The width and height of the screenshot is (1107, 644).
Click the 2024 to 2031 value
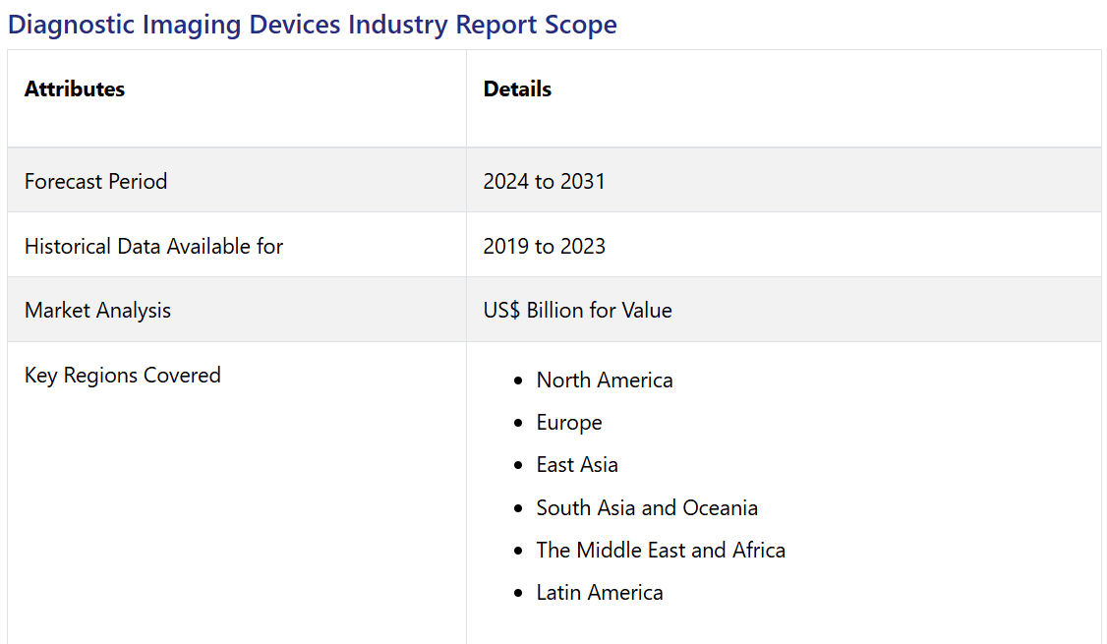[x=544, y=181]
